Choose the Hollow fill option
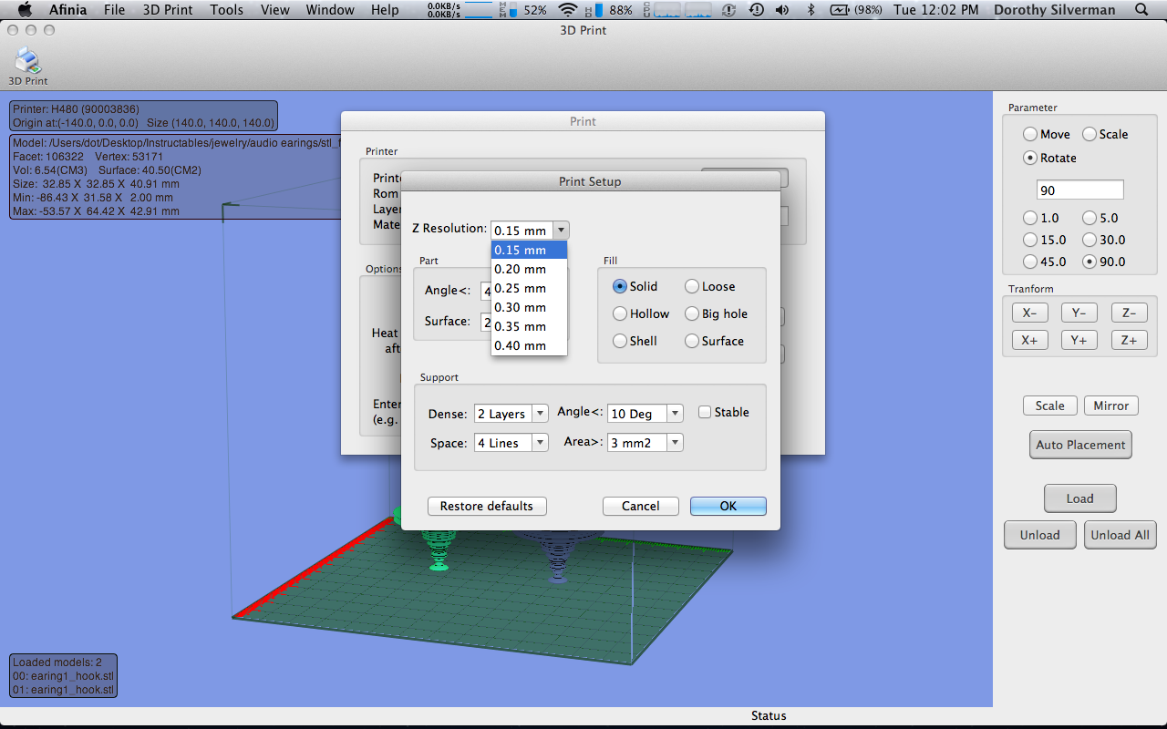This screenshot has height=729, width=1167. click(x=620, y=313)
